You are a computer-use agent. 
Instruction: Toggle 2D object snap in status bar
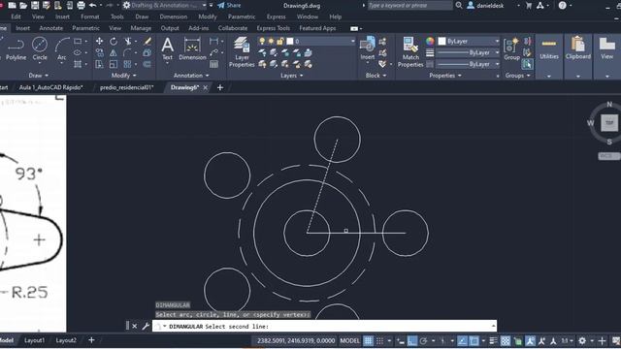pos(474,340)
